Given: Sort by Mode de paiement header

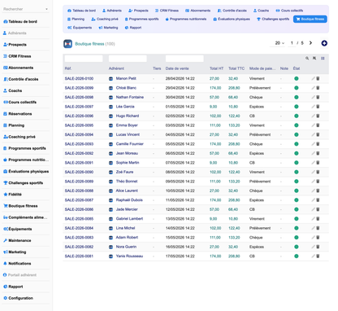Looking at the screenshot, I should coord(262,68).
